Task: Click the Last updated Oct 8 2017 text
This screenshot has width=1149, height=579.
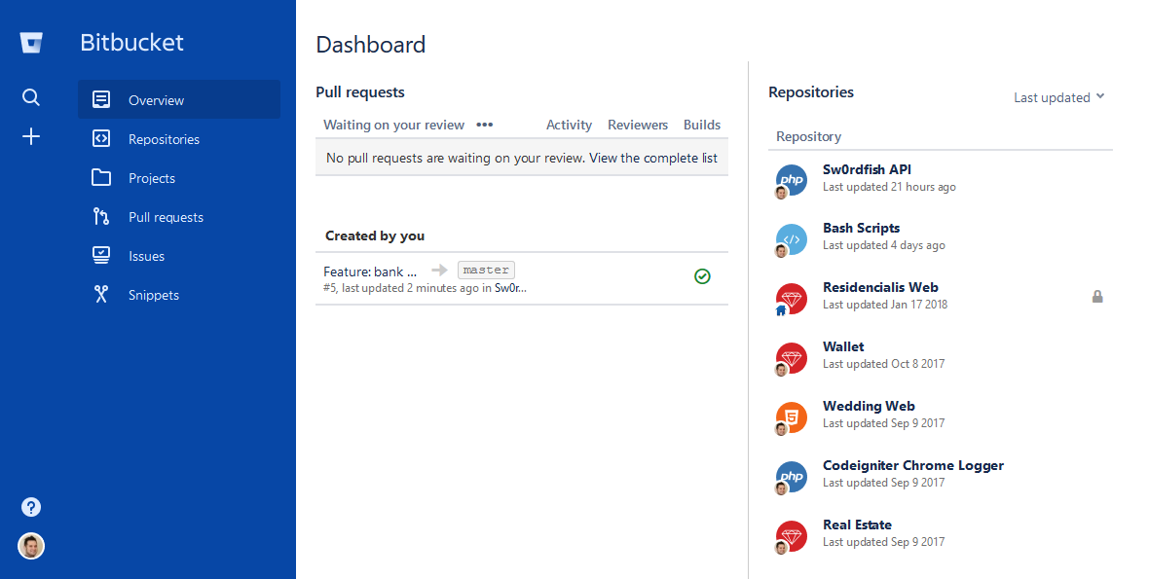Action: (x=884, y=364)
